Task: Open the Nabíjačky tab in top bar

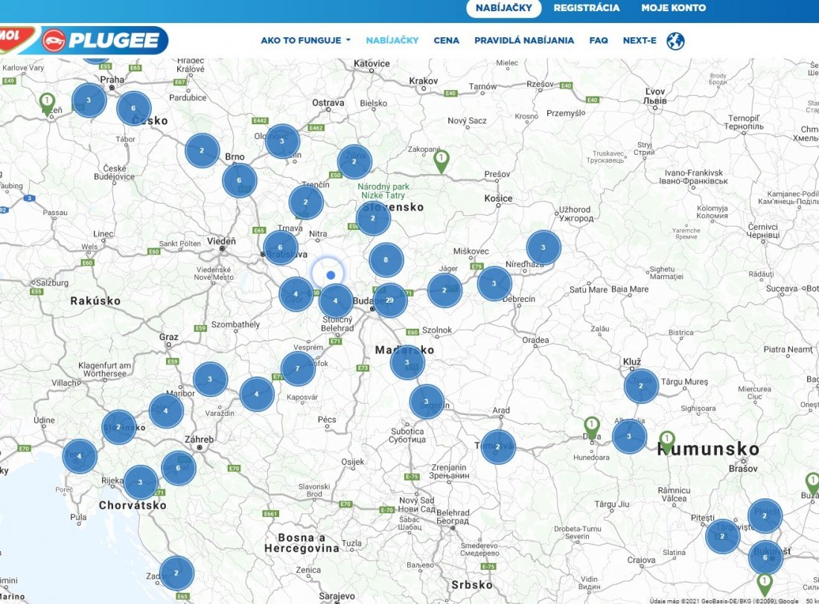Action: pyautogui.click(x=503, y=8)
